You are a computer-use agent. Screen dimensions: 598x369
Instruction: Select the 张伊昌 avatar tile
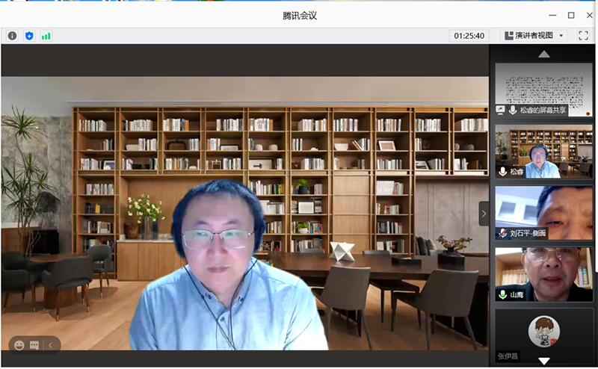tap(543, 335)
